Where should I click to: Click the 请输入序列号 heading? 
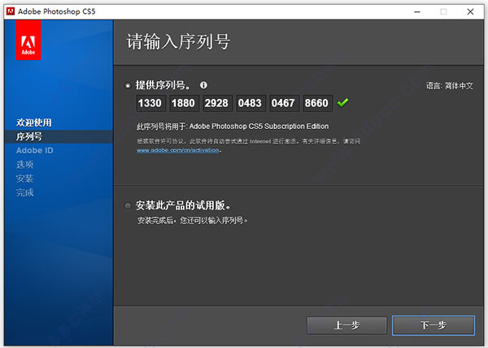pyautogui.click(x=178, y=41)
